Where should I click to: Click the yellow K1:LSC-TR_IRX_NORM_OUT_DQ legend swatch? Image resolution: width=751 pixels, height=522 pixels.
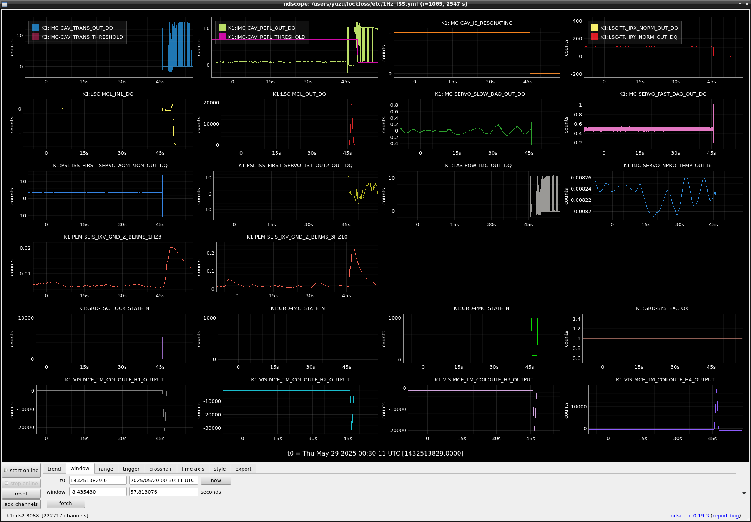pyautogui.click(x=595, y=28)
